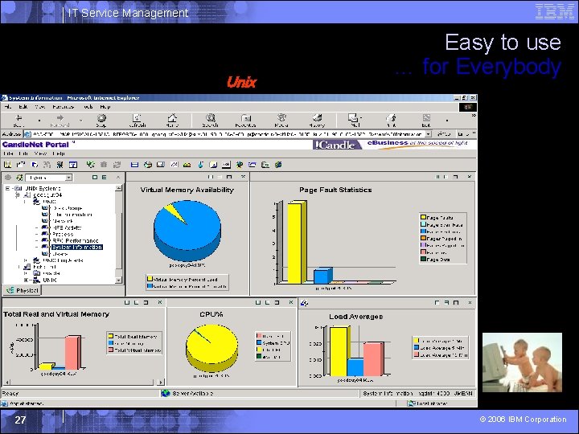Open the Help menu in IE menu bar
Screen dimensions: 579x434
[x=105, y=107]
